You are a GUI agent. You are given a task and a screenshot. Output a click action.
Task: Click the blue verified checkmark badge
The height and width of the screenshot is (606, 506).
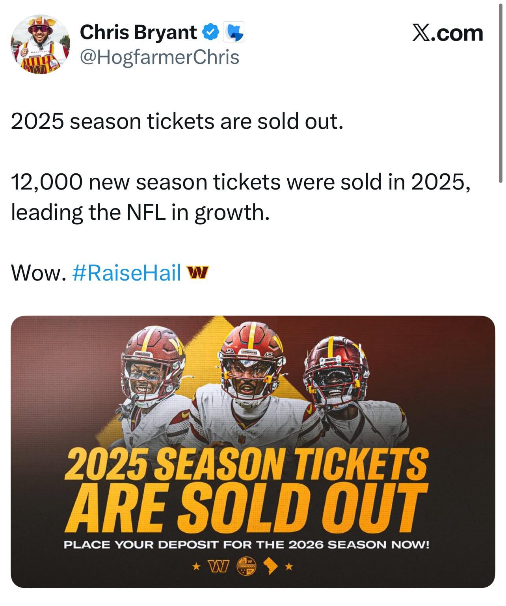pos(211,32)
